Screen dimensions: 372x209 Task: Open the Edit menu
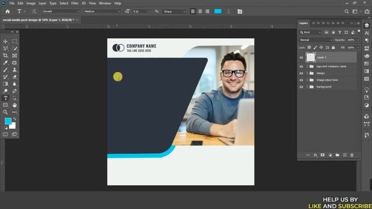point(20,3)
